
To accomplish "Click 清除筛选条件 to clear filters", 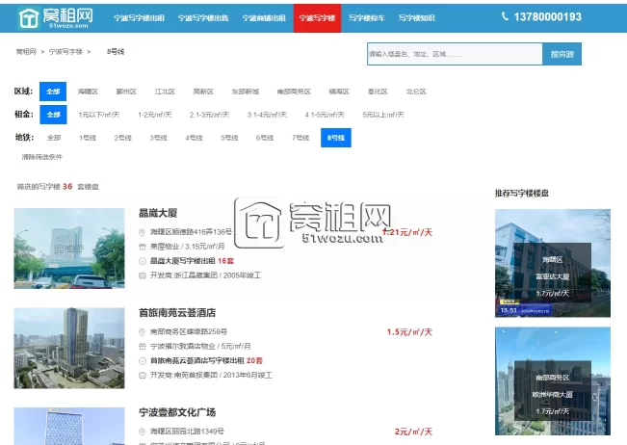I will [42, 157].
